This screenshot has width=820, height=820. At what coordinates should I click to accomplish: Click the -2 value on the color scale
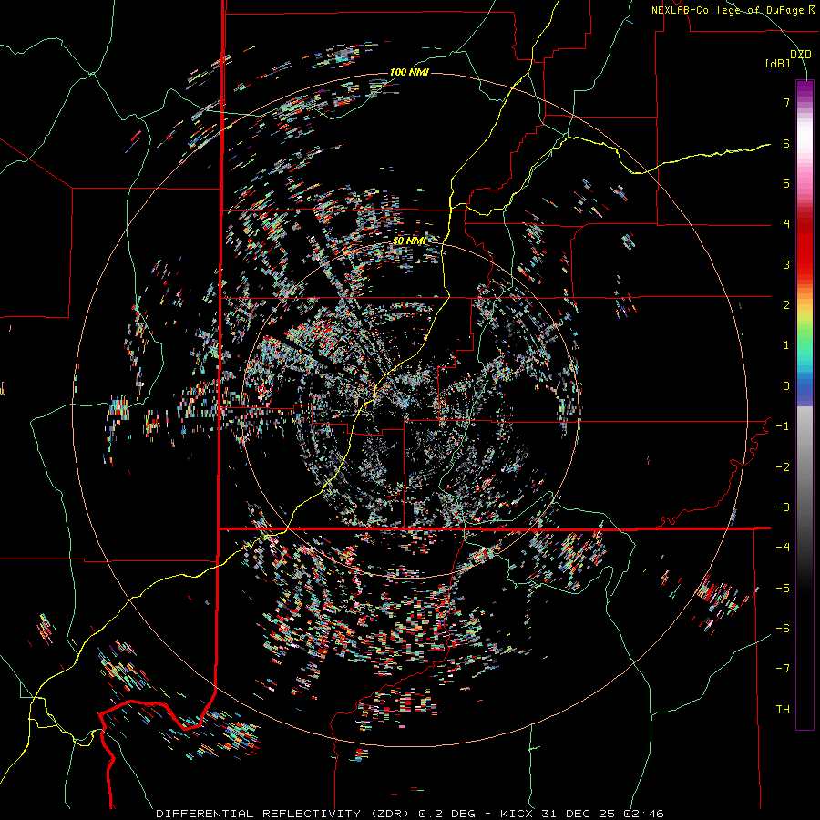point(783,467)
